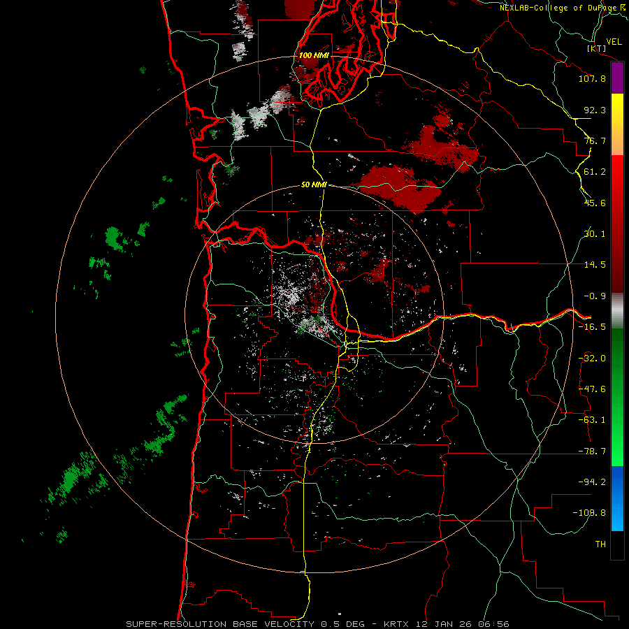
Task: Click the -16.5 velocity scale value
Action: click(x=592, y=327)
